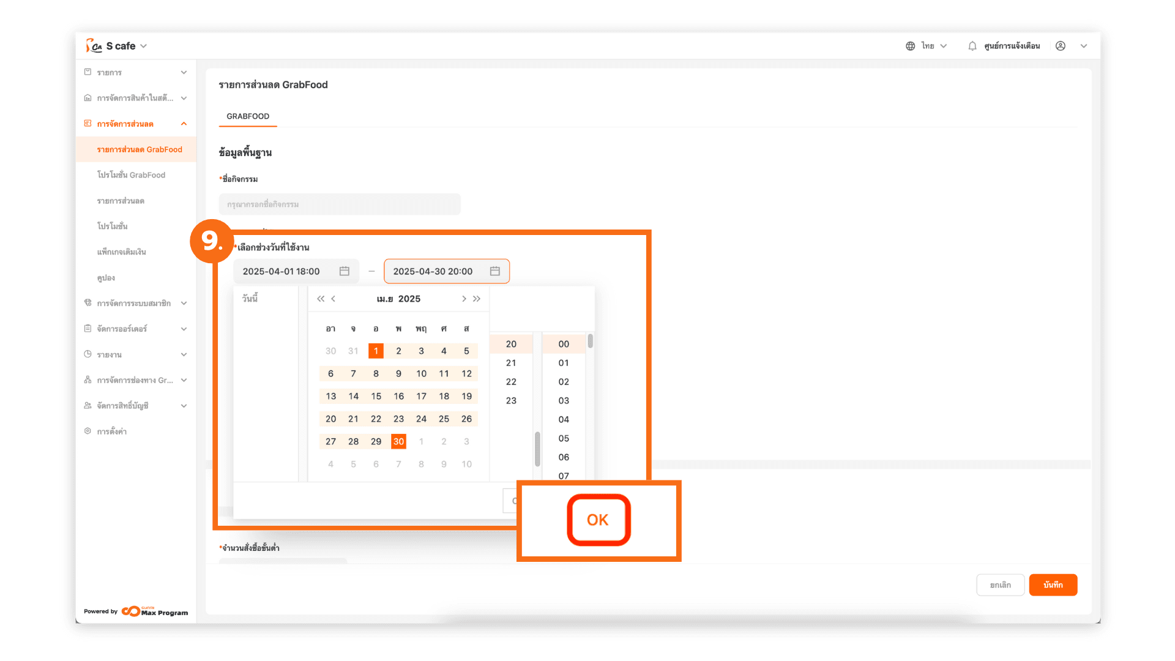The height and width of the screenshot is (661, 1175).
Task: Click the notification bell icon
Action: click(972, 46)
